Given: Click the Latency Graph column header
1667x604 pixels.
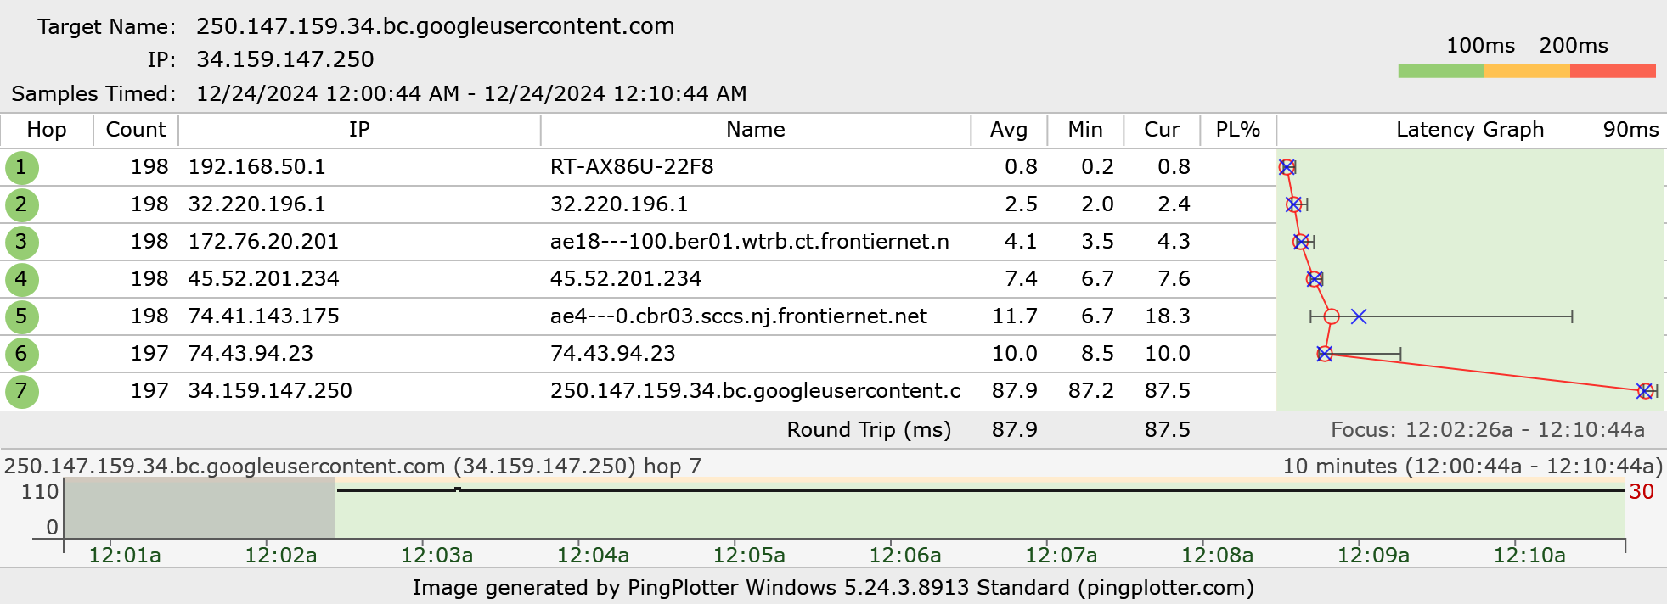Looking at the screenshot, I should click(1470, 130).
